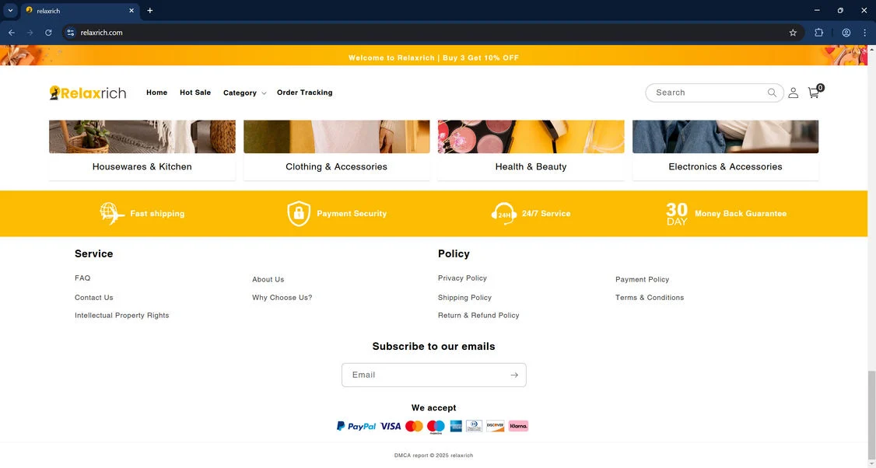Open the shopping cart icon

pyautogui.click(x=815, y=93)
